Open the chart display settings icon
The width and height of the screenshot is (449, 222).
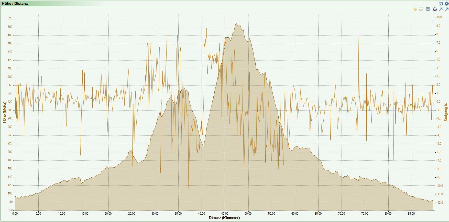(421, 9)
